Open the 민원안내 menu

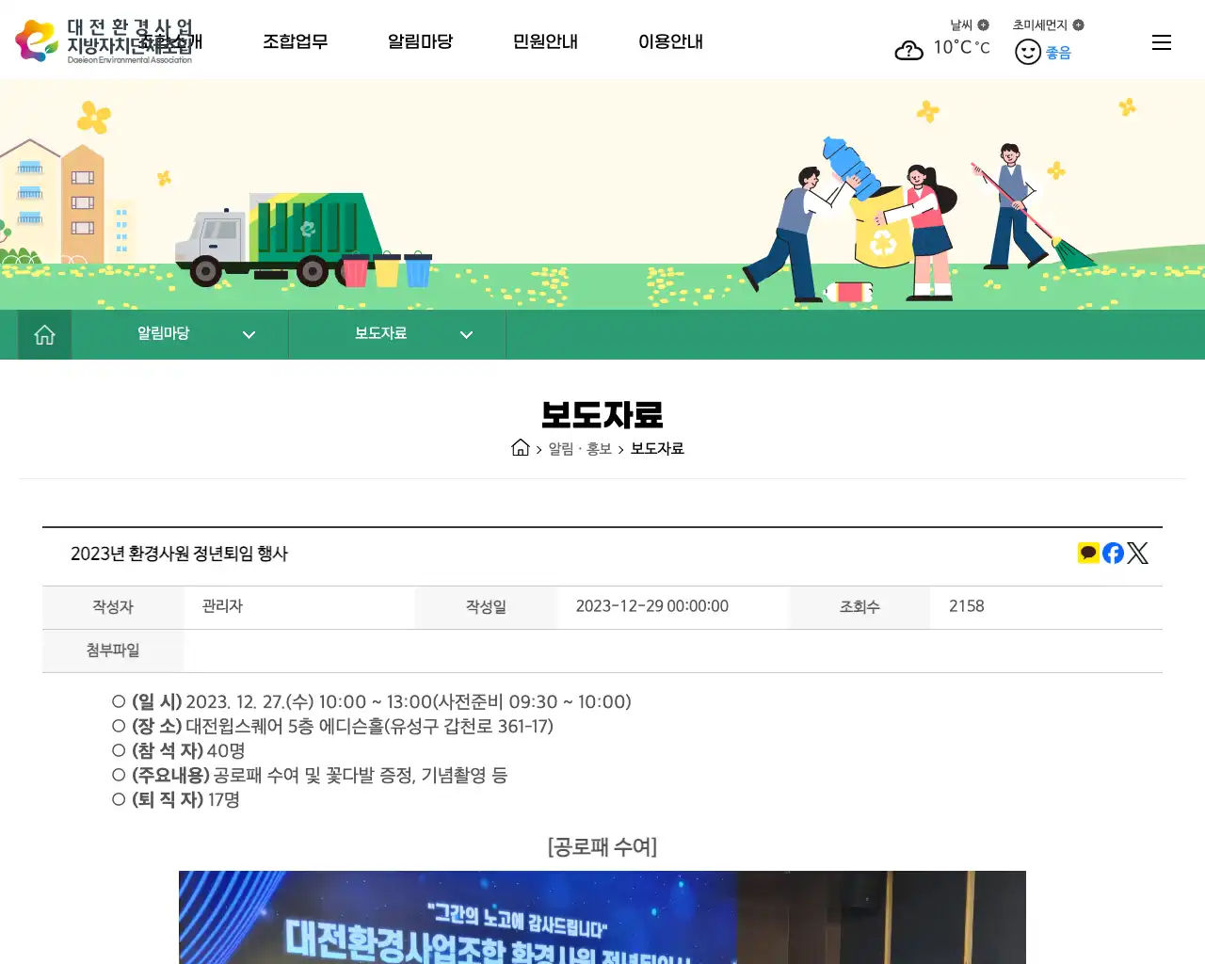[545, 41]
